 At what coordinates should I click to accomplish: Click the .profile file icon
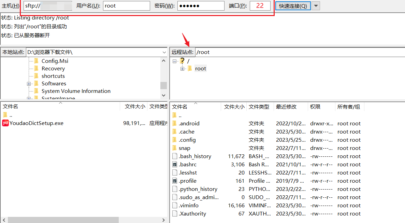point(175,181)
